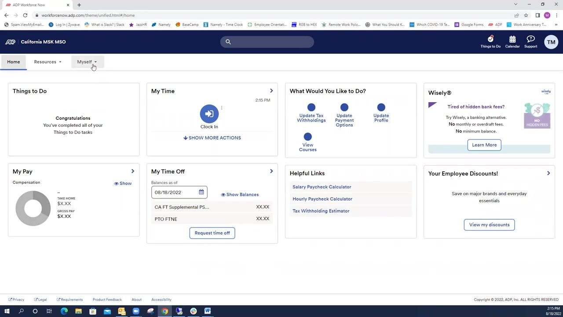Open My Pay card arrow

coord(133,171)
